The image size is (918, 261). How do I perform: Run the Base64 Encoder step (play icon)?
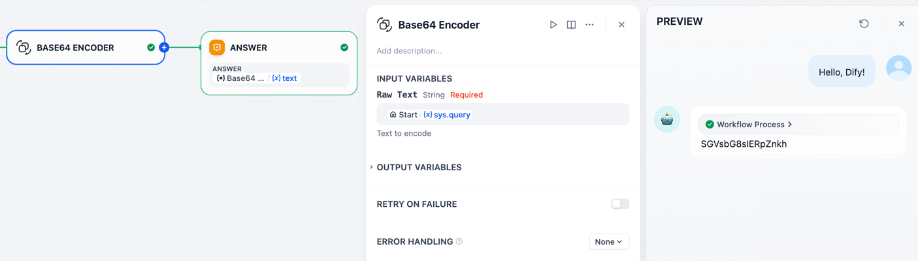click(x=553, y=25)
